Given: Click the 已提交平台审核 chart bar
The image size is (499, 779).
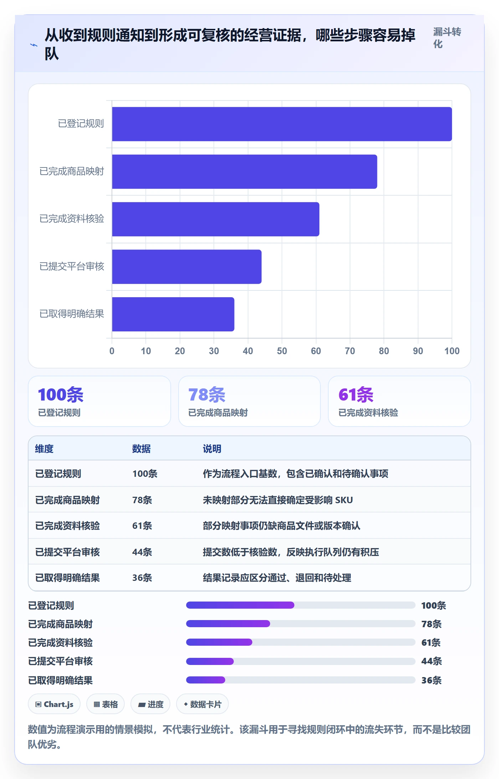Looking at the screenshot, I should tap(187, 267).
